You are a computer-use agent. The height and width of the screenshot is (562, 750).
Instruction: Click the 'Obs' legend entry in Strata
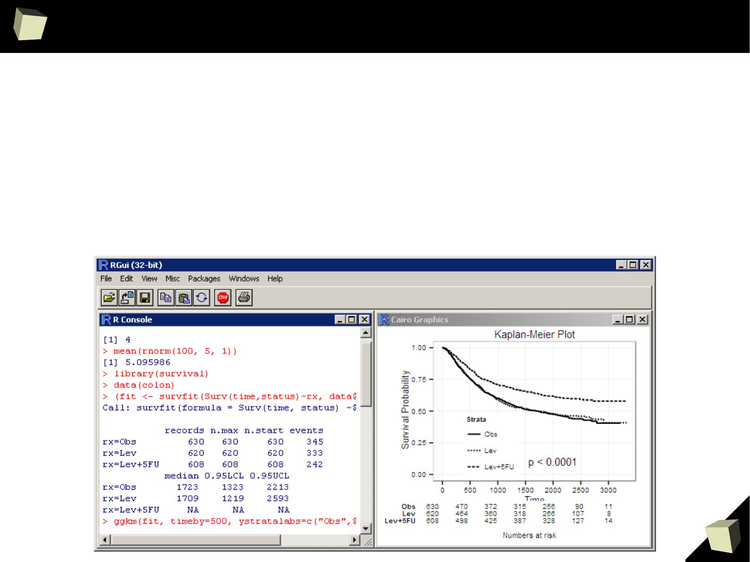tap(482, 434)
